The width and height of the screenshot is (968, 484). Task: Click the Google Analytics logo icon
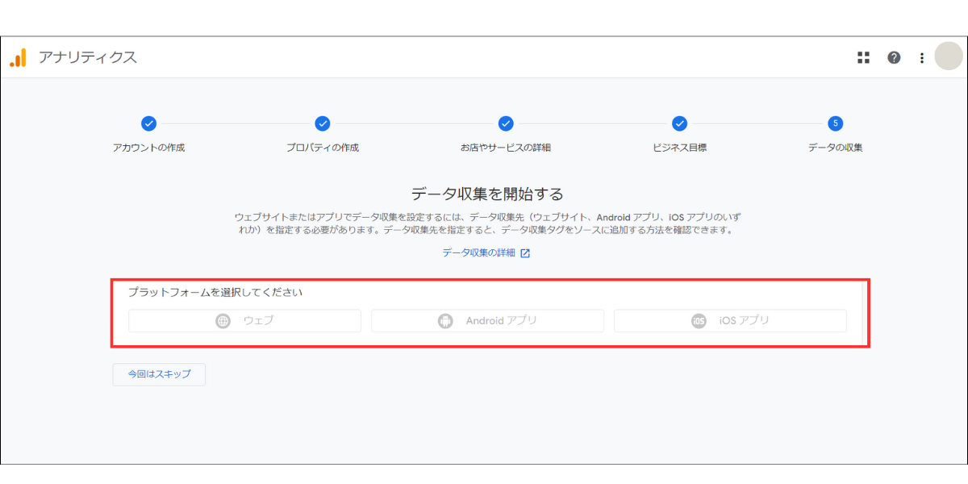tap(18, 57)
